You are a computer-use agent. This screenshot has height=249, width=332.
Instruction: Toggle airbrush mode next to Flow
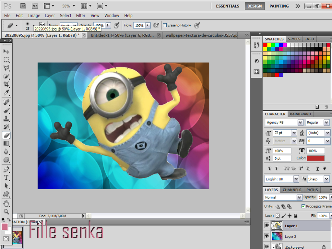pyautogui.click(x=156, y=25)
